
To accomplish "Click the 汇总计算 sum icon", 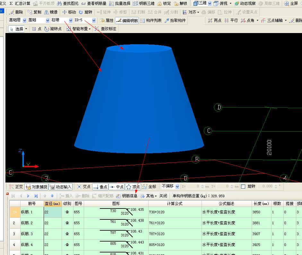I will click(11, 4).
